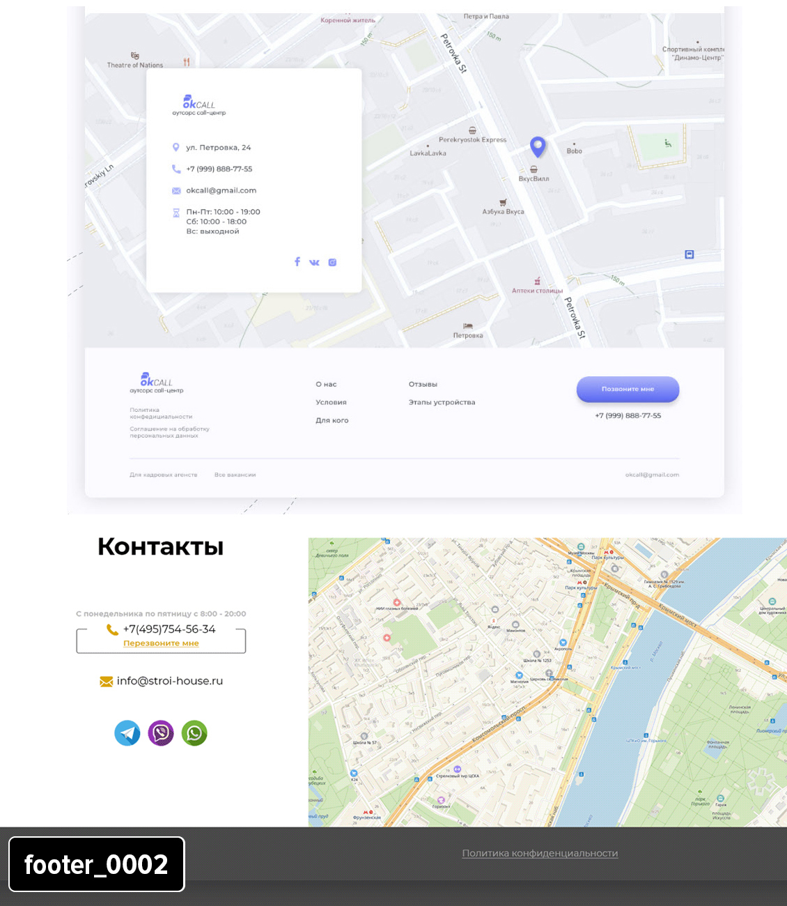Click "Все вакансии" footer link
787x906 pixels.
[235, 475]
